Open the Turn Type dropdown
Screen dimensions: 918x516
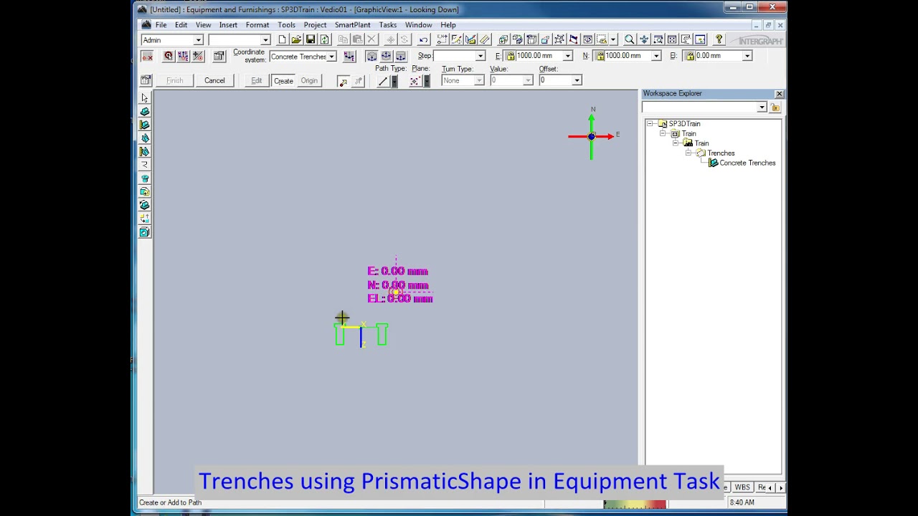click(481, 80)
